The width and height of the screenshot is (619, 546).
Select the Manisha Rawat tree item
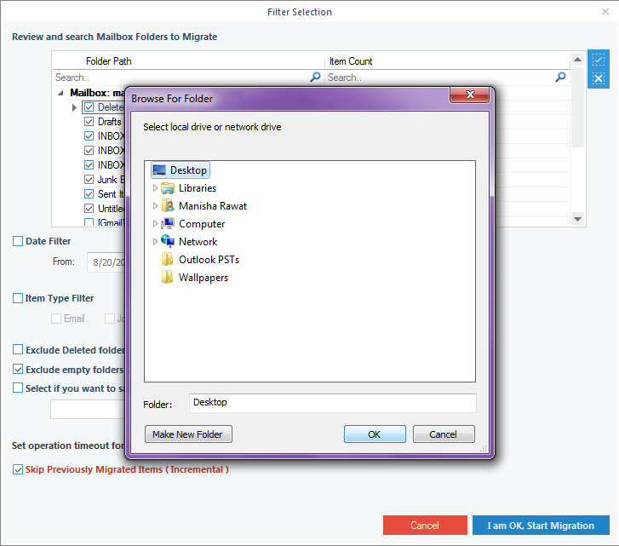(212, 206)
